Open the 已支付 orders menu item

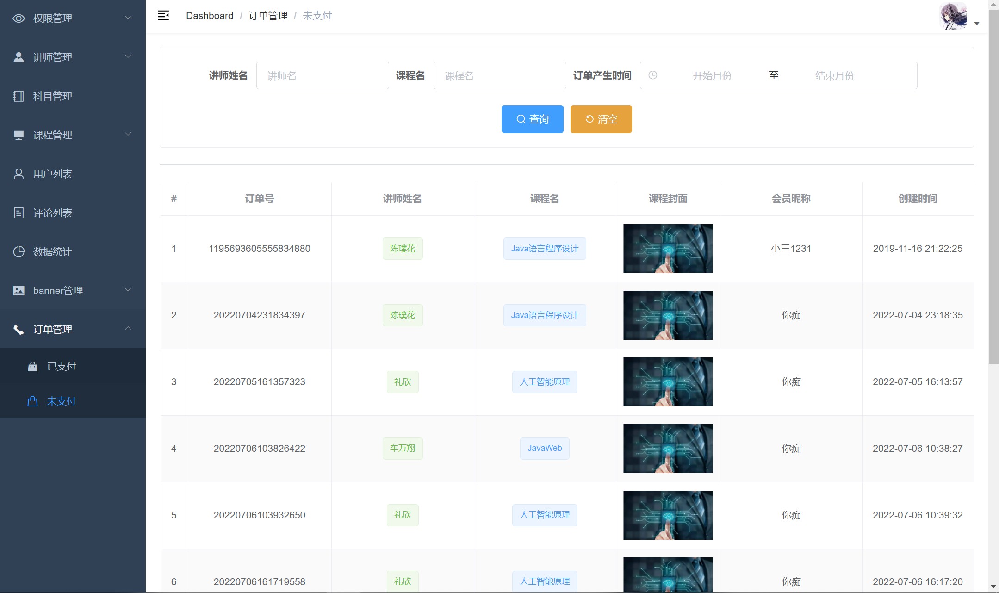(62, 367)
